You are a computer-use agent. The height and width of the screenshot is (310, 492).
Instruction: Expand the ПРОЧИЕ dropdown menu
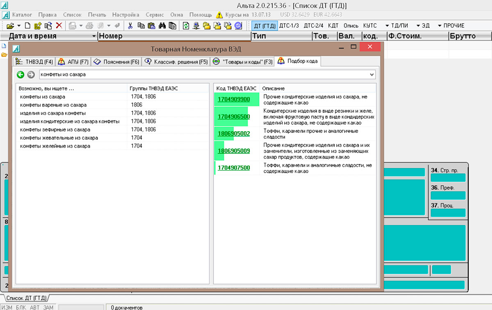click(x=451, y=25)
